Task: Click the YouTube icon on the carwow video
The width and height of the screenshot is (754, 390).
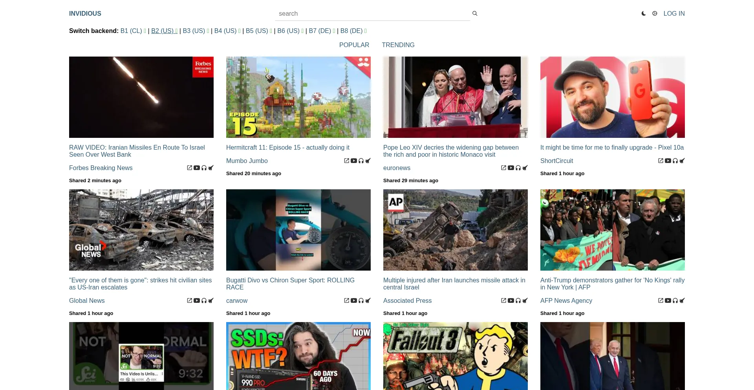Action: click(354, 300)
